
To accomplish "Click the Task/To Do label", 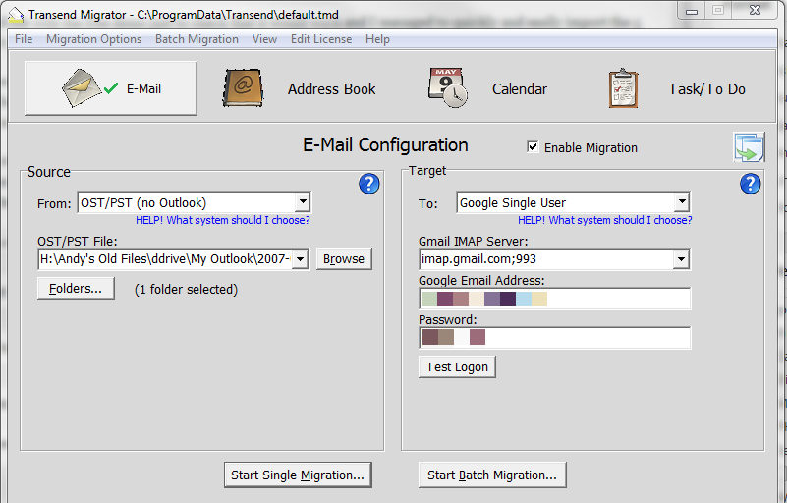I will tap(706, 88).
